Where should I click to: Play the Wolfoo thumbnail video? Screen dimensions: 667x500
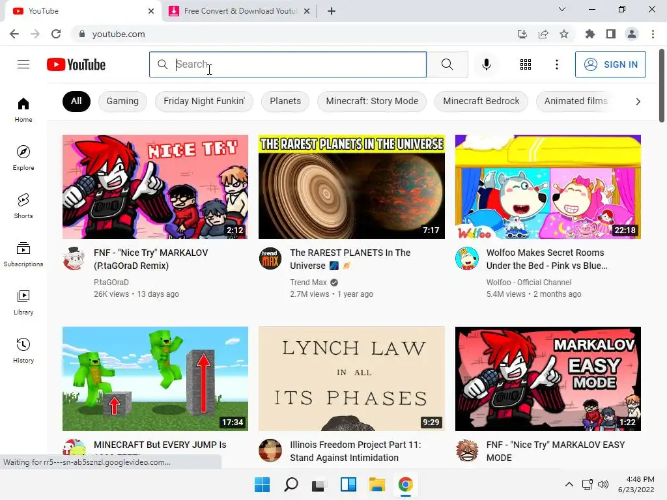pos(548,187)
